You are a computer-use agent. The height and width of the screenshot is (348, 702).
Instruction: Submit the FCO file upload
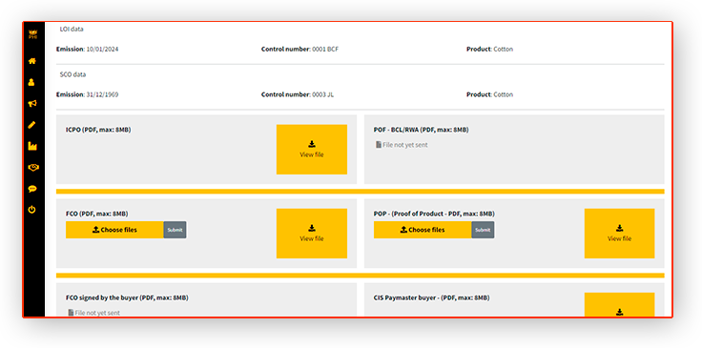point(175,230)
